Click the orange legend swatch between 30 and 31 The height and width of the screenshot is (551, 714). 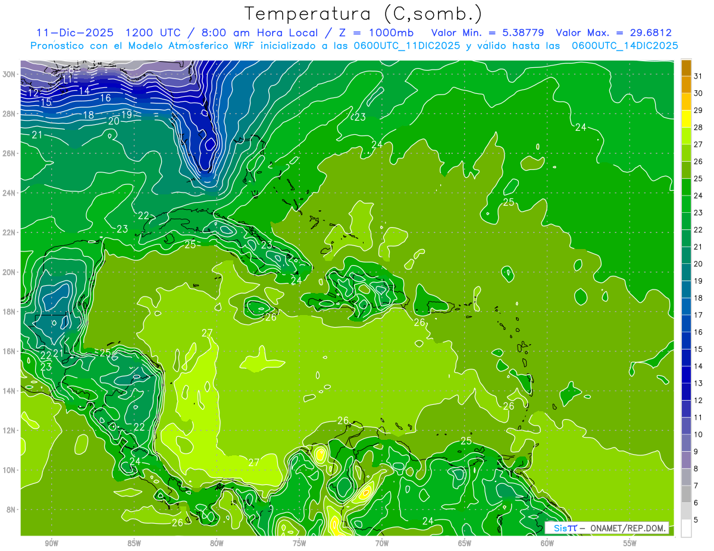[686, 84]
